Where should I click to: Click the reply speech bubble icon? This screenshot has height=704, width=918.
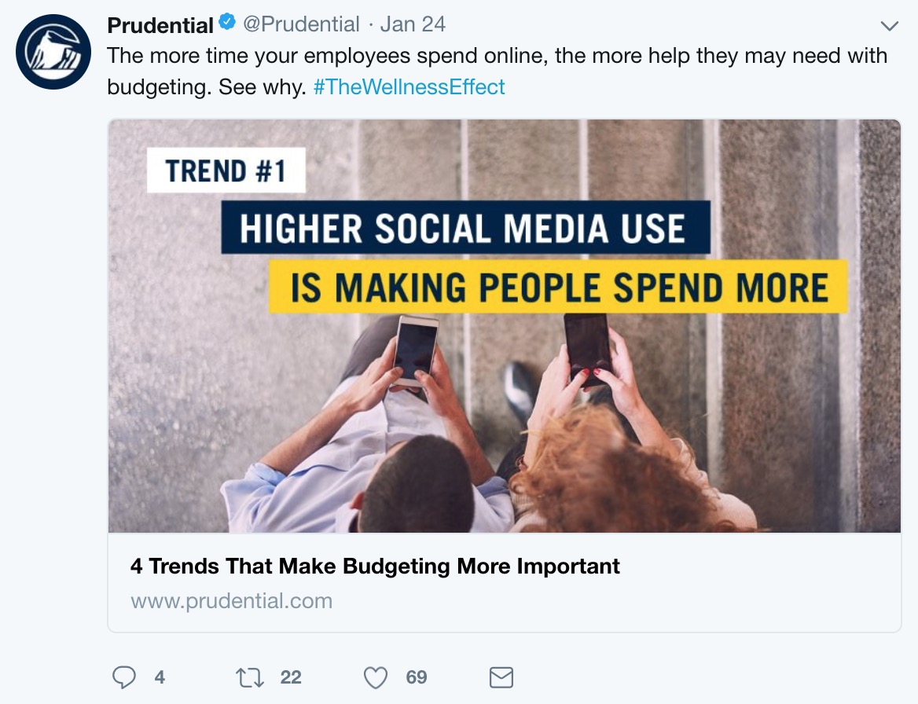pos(124,677)
